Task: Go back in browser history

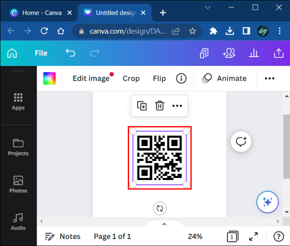Action: click(x=11, y=31)
